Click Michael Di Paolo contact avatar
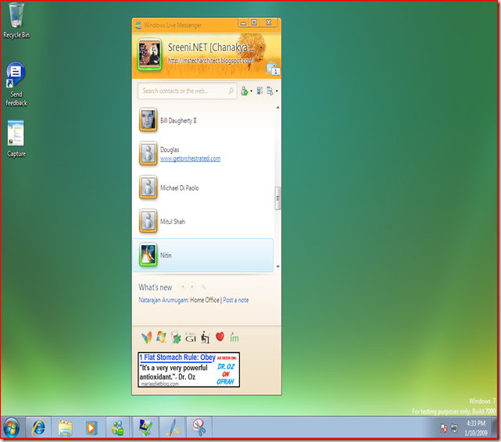 149,187
